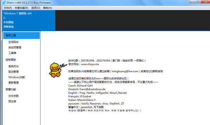Maximize the Dism++ window

tap(198, 2)
